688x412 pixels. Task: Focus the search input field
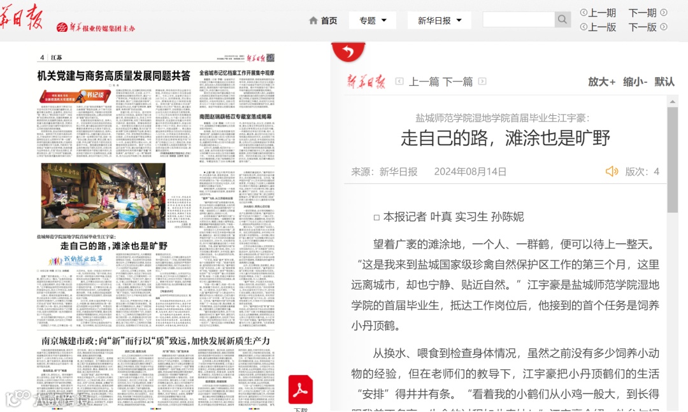(519, 19)
